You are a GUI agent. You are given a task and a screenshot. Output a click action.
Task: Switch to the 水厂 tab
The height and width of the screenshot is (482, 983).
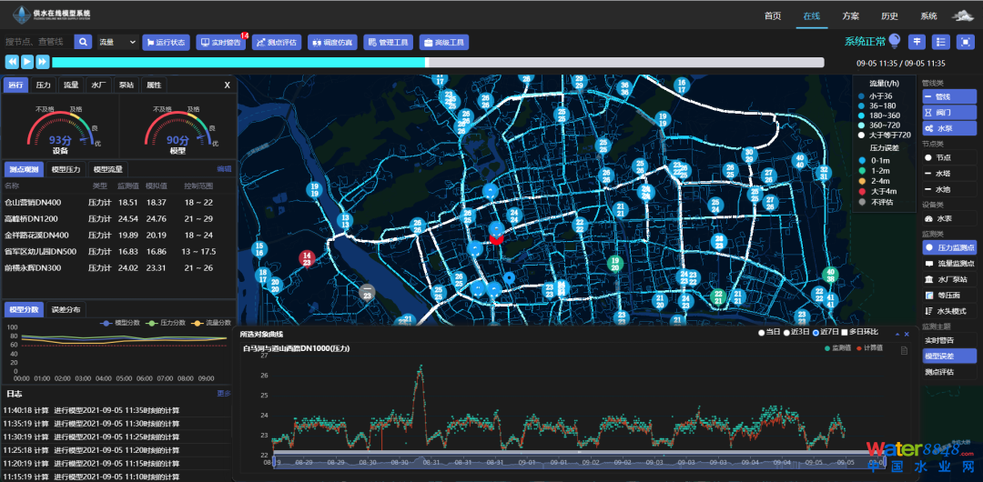(x=98, y=85)
